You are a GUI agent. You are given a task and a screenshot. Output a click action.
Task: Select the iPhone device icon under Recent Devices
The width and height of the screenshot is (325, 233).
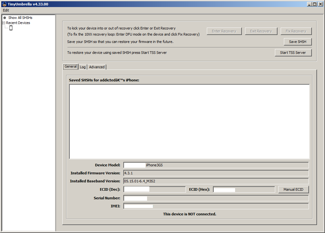[11, 28]
